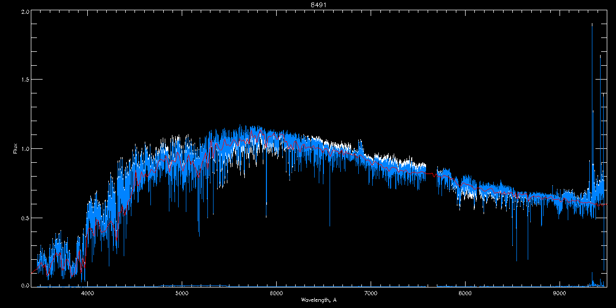Click the bottom of the deep absorption line near 5180

[199, 235]
